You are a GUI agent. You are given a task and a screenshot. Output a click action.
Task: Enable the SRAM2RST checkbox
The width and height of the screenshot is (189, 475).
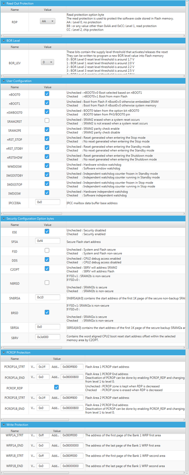coord(47,121)
